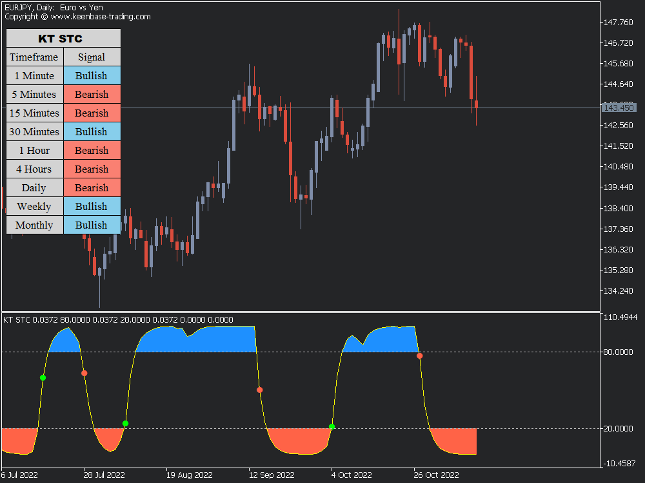Click the 80.0000 indicator level label
The height and width of the screenshot is (483, 645).
click(x=619, y=352)
